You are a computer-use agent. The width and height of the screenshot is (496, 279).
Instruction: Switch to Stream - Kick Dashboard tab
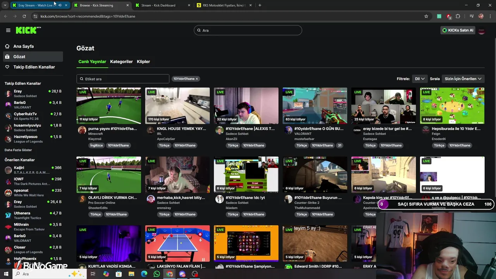click(163, 5)
